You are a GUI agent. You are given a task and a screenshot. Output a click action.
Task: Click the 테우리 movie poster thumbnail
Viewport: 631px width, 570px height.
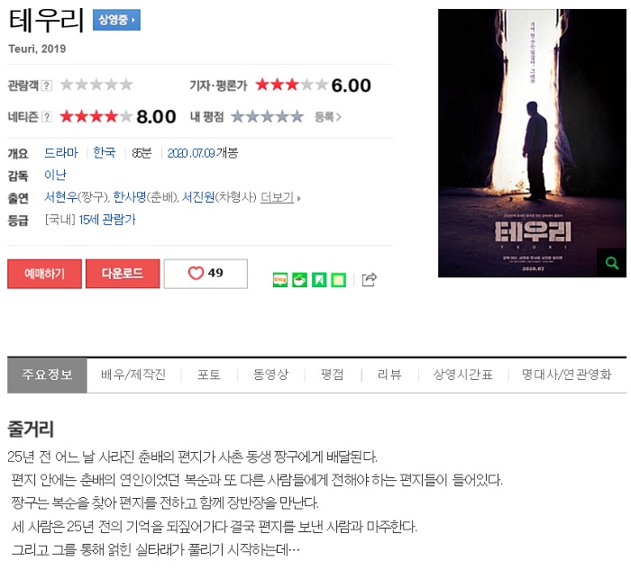pos(532,143)
